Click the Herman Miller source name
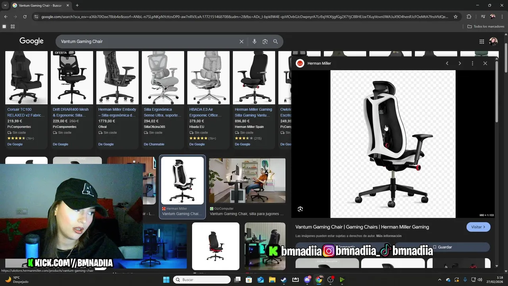Screen dimensions: 508x286 319,63
